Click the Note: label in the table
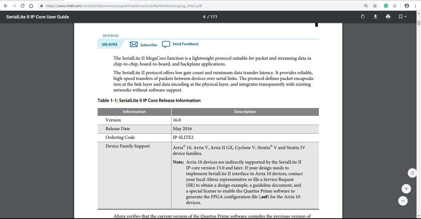Image resolution: width=421 pixels, height=219 pixels. coord(178,162)
